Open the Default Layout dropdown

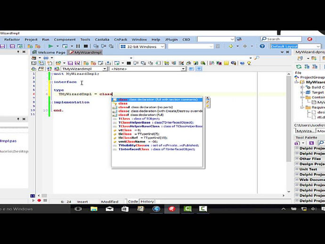(x=318, y=47)
